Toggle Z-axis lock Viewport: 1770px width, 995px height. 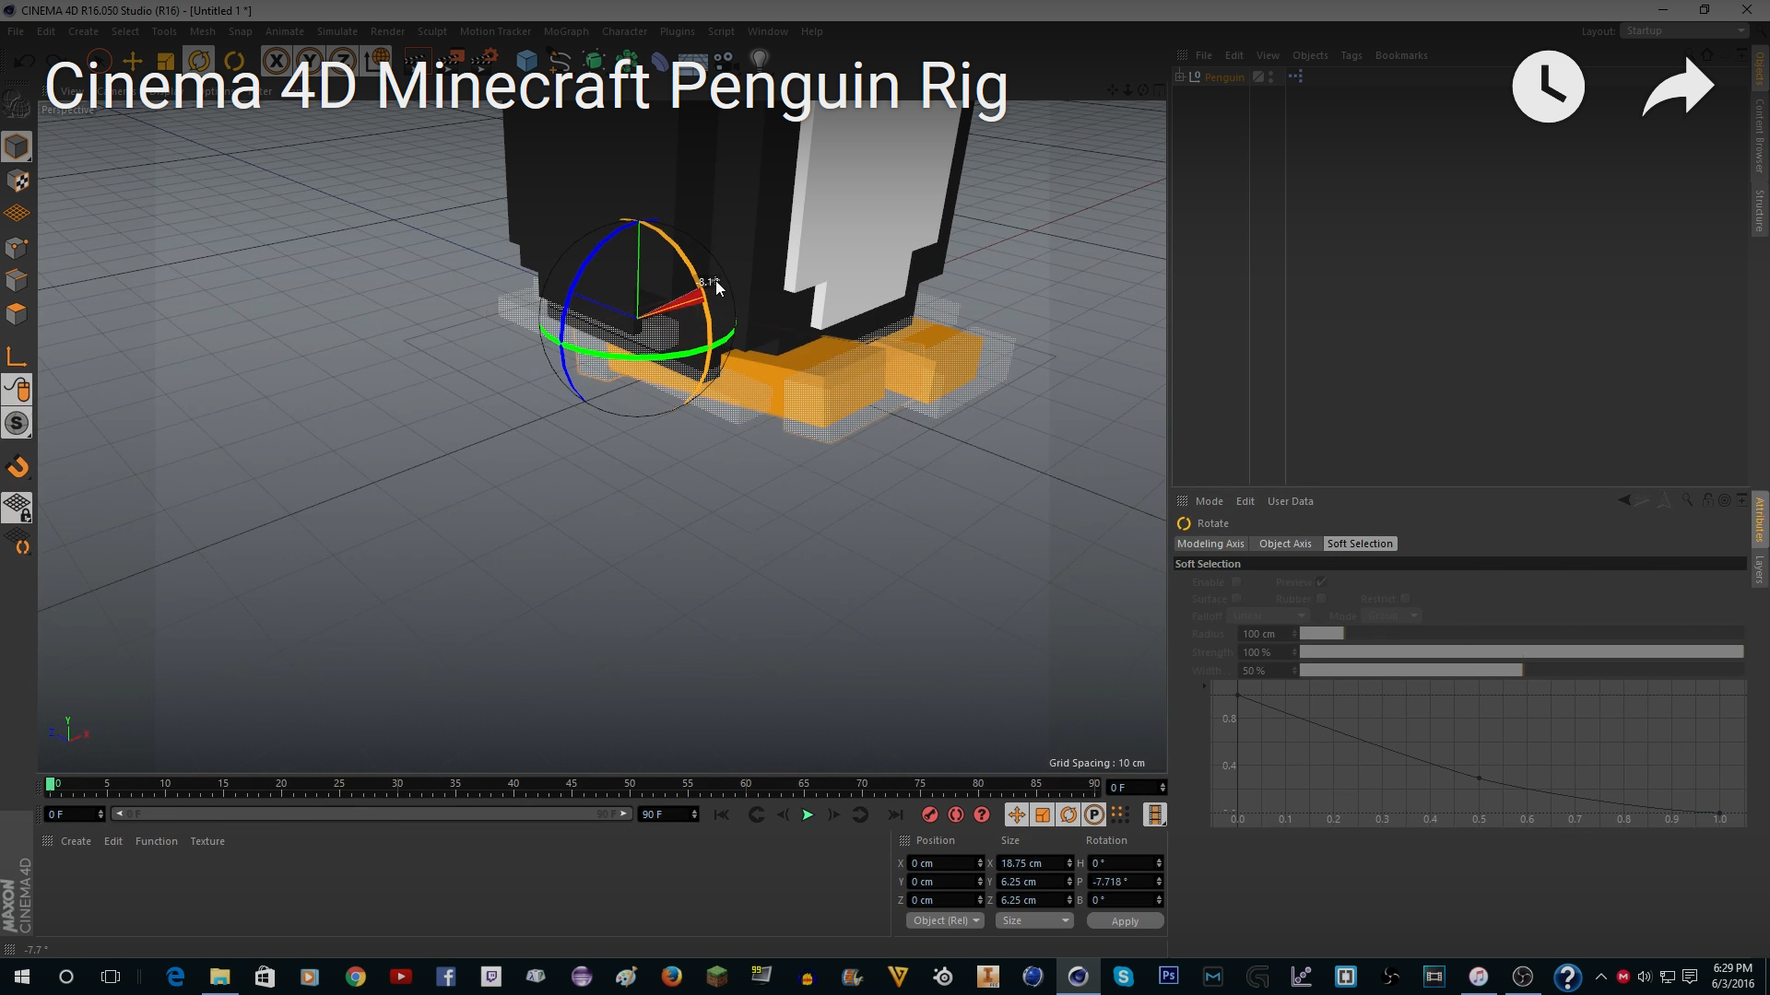tap(342, 61)
